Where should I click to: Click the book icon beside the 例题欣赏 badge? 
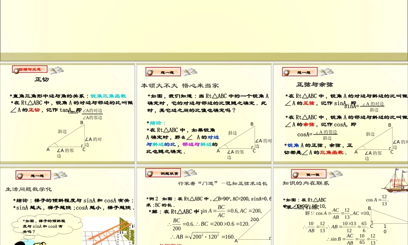pyautogui.click(x=189, y=173)
